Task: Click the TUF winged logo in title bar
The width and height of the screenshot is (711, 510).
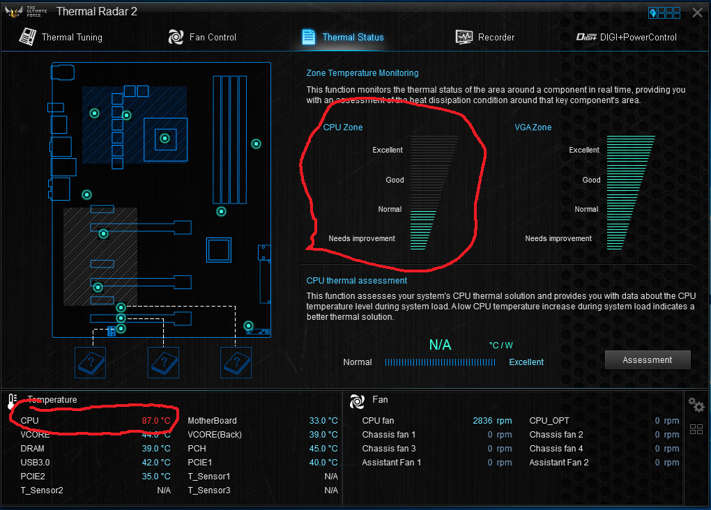Action: (14, 12)
